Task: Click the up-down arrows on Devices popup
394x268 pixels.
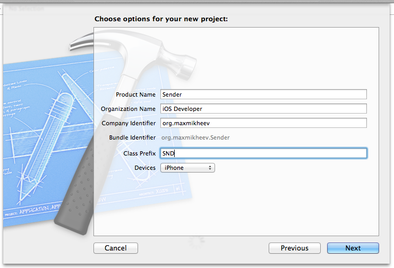Action: tap(210, 168)
